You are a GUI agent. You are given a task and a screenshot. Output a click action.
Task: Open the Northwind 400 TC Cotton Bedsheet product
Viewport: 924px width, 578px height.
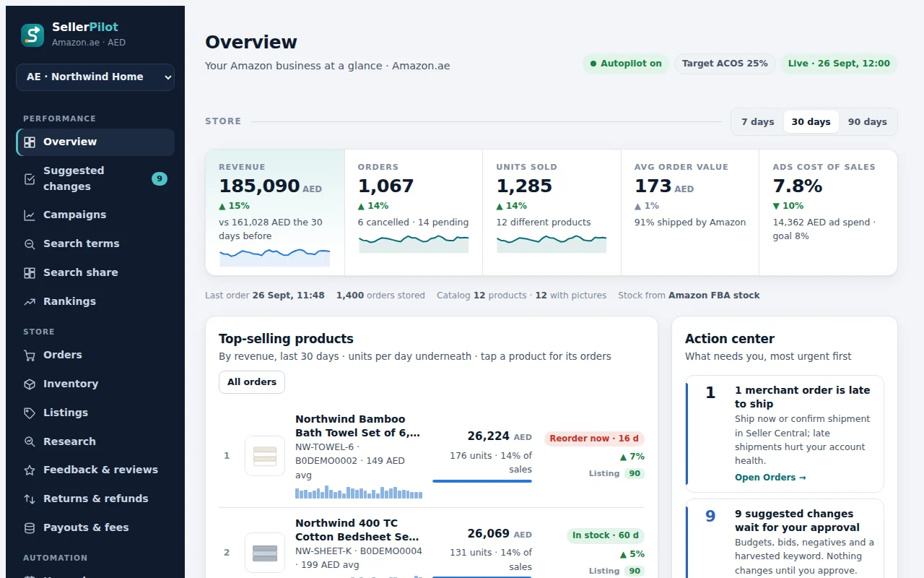(x=357, y=530)
